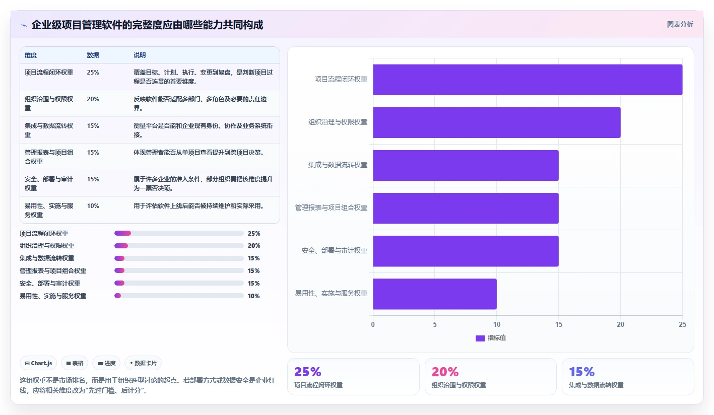Click the lightning icon beside the page title
Screen dimensions: 714x415
(24, 25)
